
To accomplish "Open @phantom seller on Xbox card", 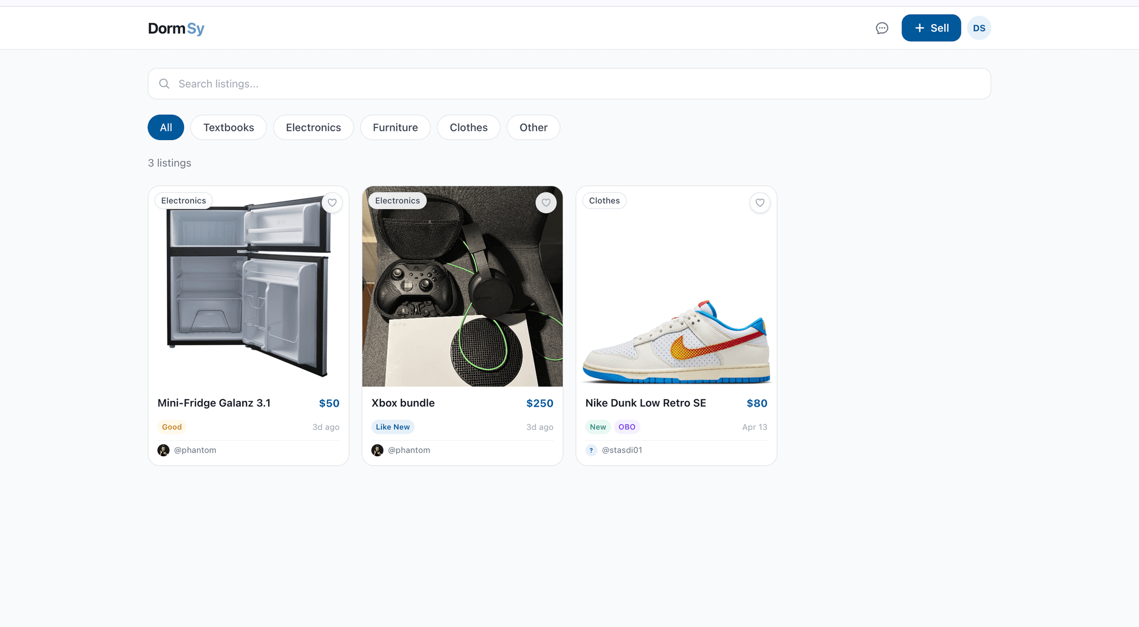I will [409, 450].
